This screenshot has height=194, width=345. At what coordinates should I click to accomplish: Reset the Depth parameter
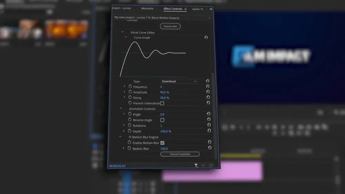coord(209,131)
